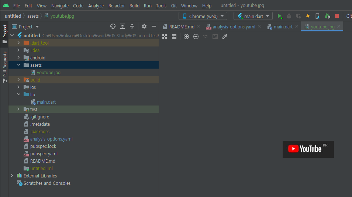
Task: Expand the build folder
Action: point(18,80)
